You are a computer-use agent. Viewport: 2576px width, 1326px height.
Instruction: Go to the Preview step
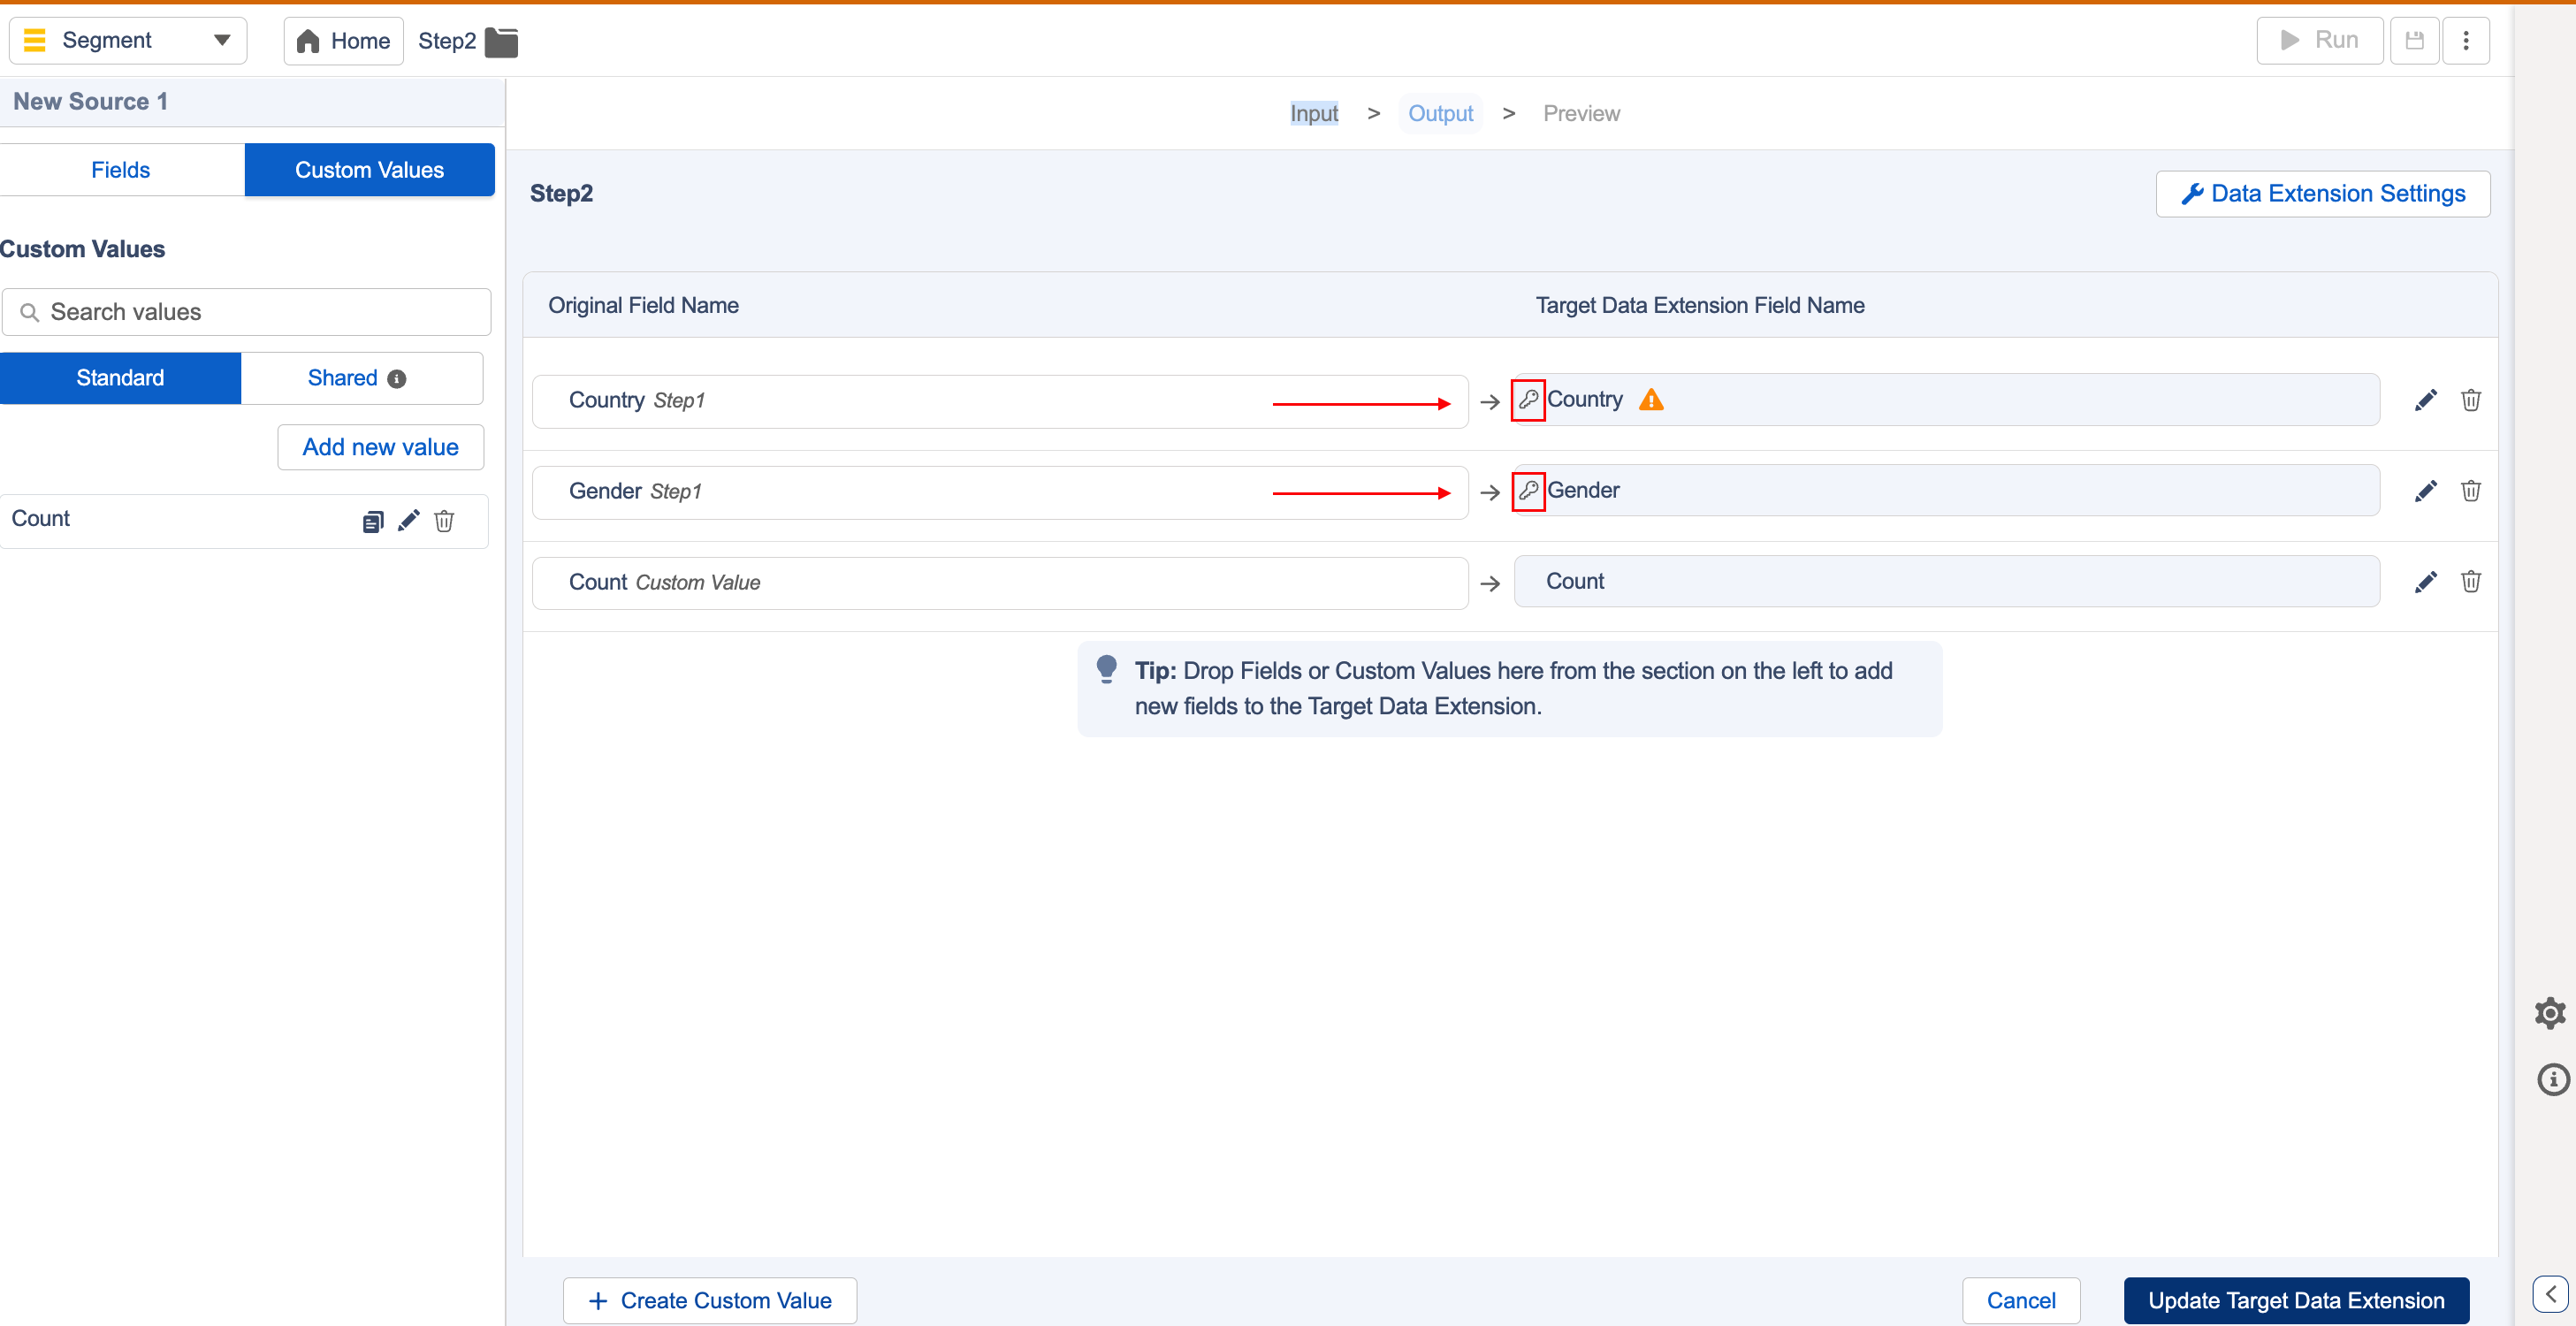point(1581,113)
